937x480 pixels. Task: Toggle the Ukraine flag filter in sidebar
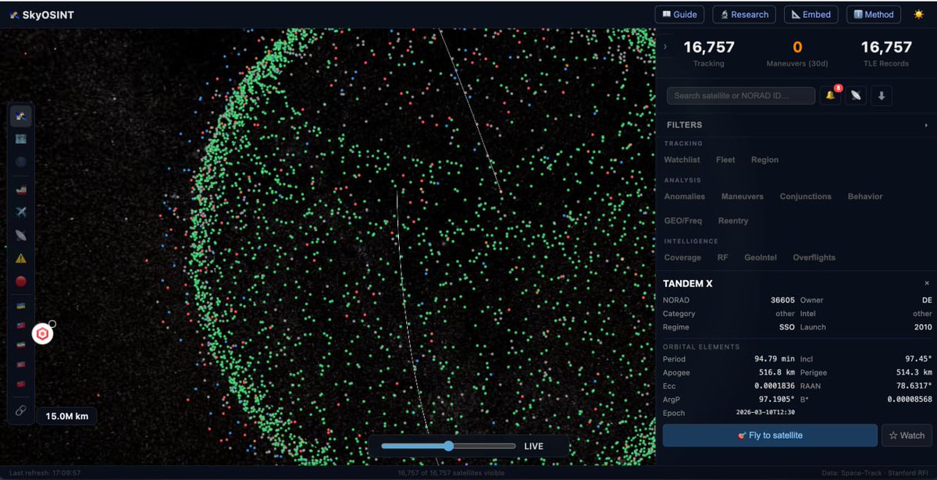click(x=21, y=306)
